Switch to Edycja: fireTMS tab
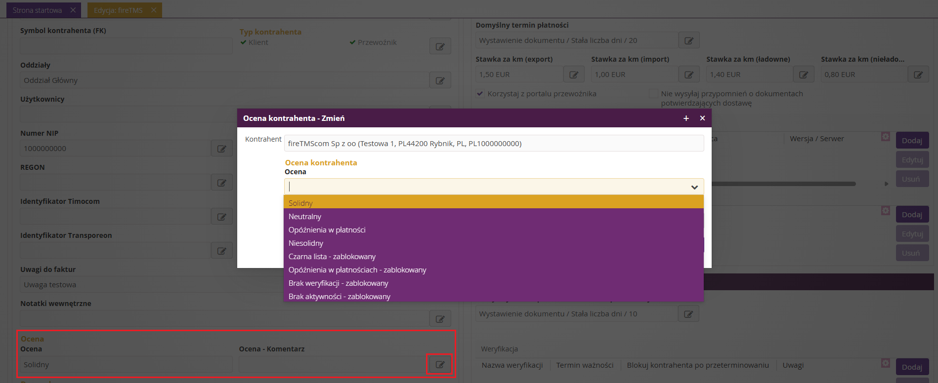This screenshot has width=938, height=383. pyautogui.click(x=118, y=10)
